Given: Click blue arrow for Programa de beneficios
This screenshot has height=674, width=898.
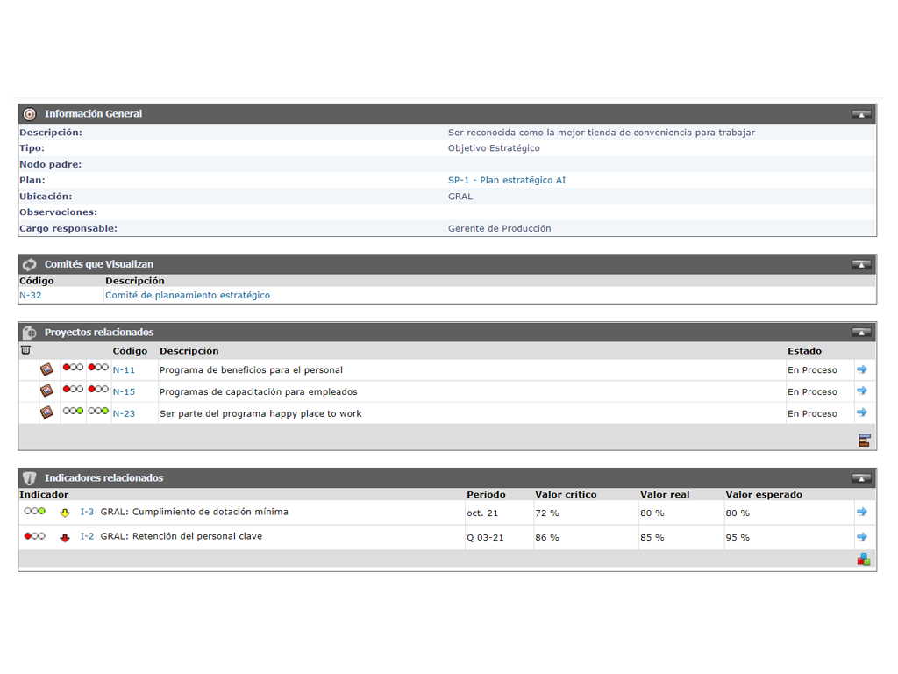Looking at the screenshot, I should point(862,369).
